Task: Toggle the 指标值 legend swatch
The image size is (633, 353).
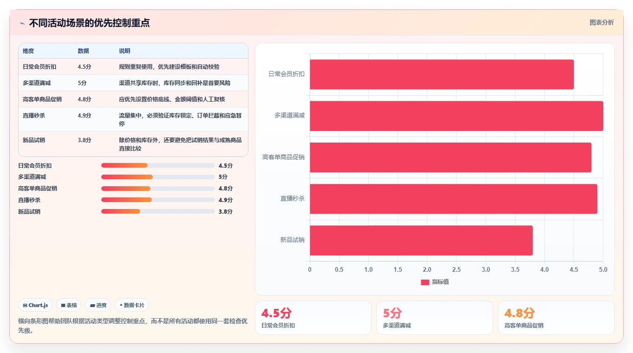Action: click(425, 282)
